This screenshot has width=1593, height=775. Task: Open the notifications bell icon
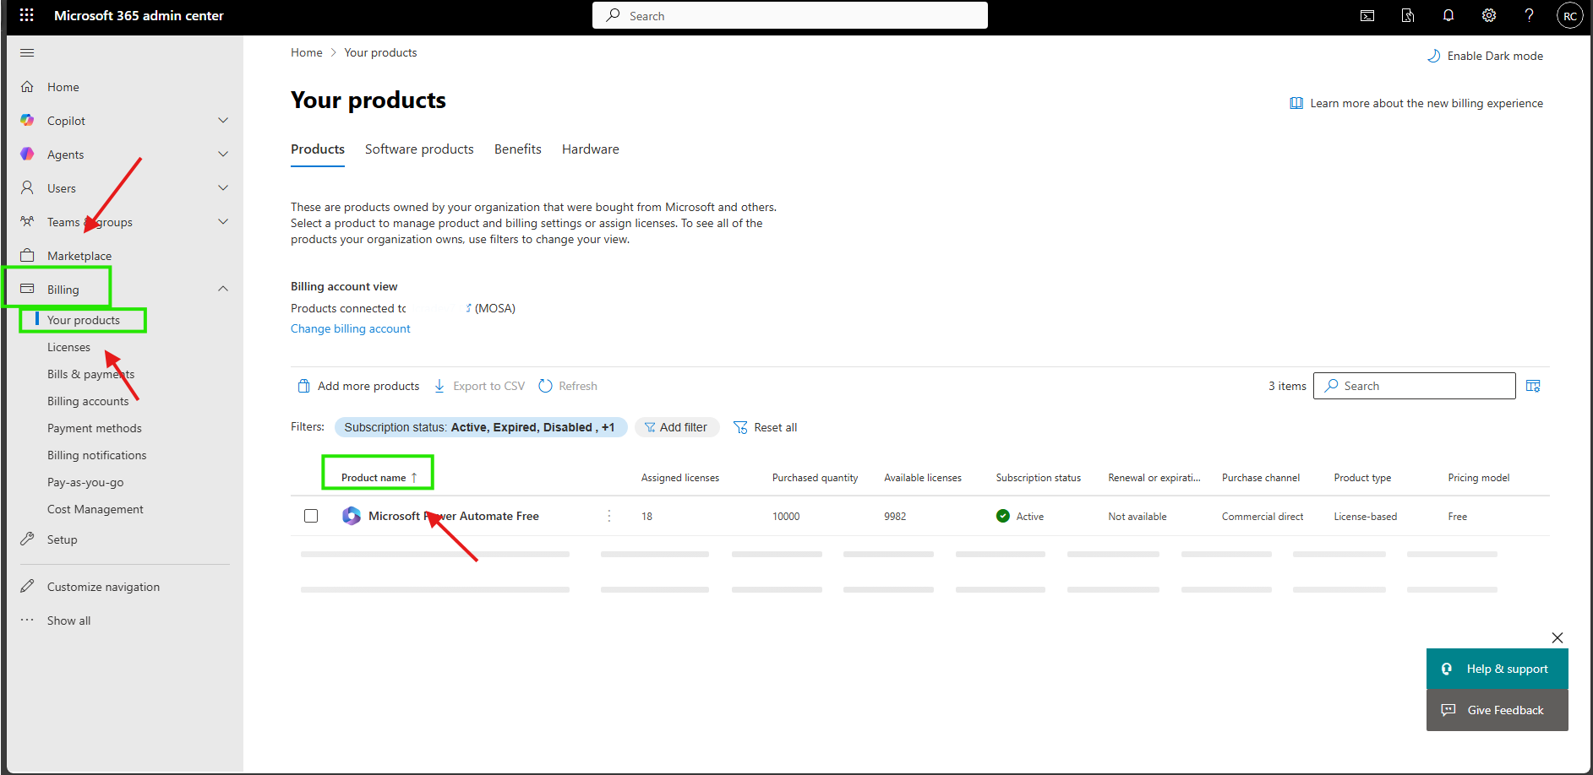pos(1448,15)
